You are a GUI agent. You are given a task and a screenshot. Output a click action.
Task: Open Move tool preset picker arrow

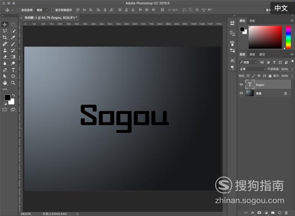pos(12,10)
